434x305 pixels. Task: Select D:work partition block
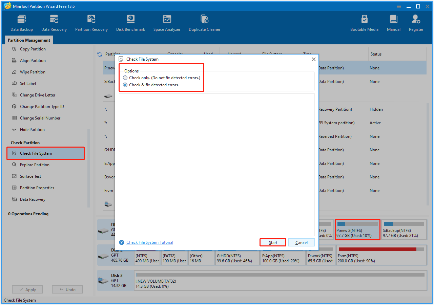[x=321, y=255]
